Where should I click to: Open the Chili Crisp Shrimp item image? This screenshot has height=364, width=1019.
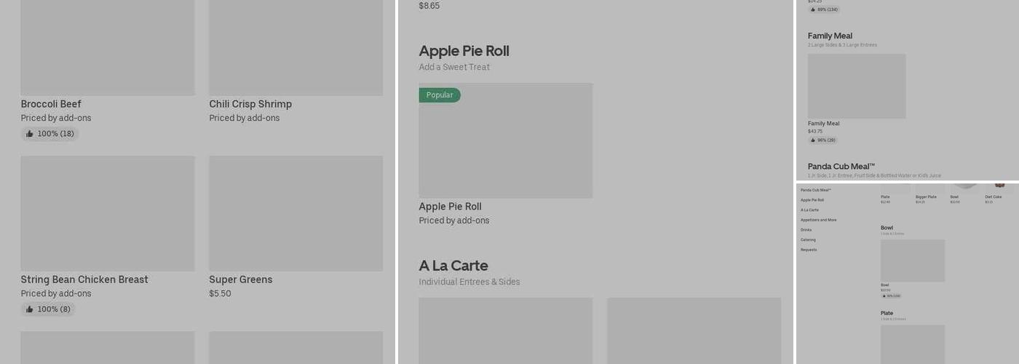point(296,47)
